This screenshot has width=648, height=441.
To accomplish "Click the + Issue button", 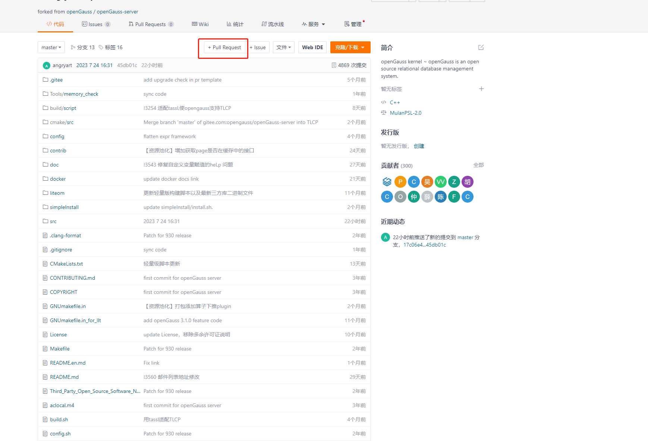I will coord(258,47).
